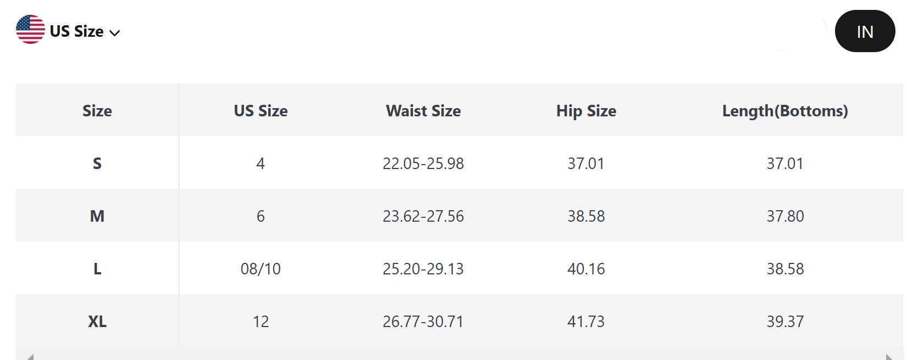The height and width of the screenshot is (360, 907).
Task: Select the S size row label
Action: tap(97, 164)
